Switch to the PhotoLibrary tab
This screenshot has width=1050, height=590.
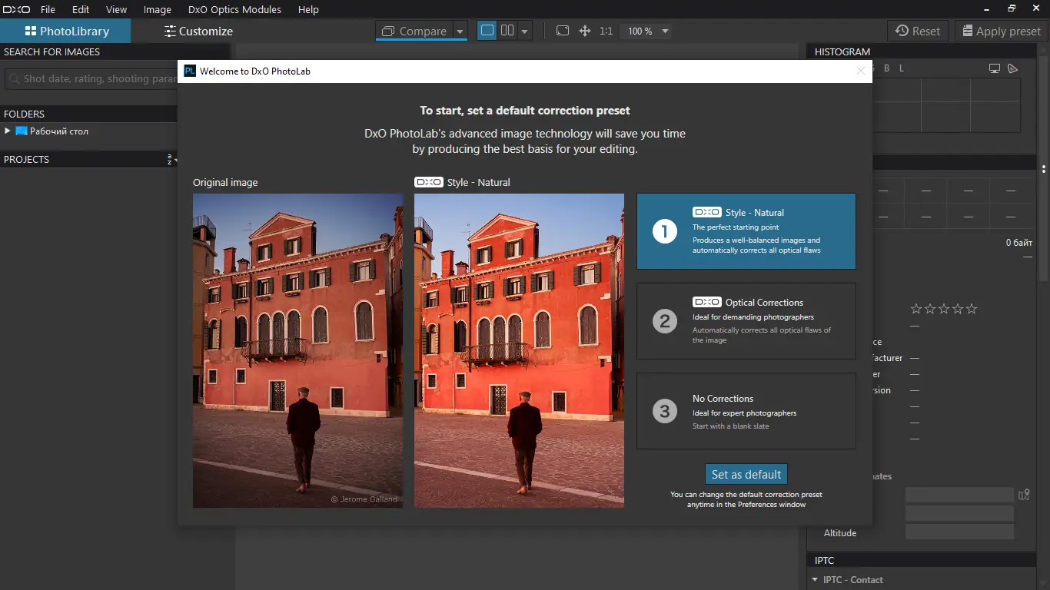coord(65,31)
